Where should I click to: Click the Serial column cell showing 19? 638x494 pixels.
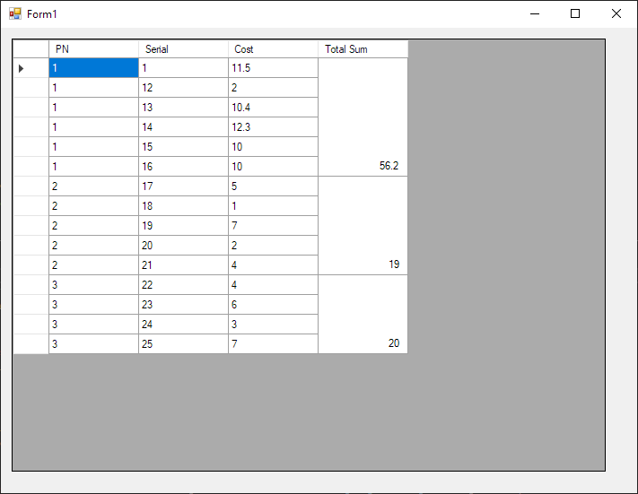pyautogui.click(x=184, y=226)
